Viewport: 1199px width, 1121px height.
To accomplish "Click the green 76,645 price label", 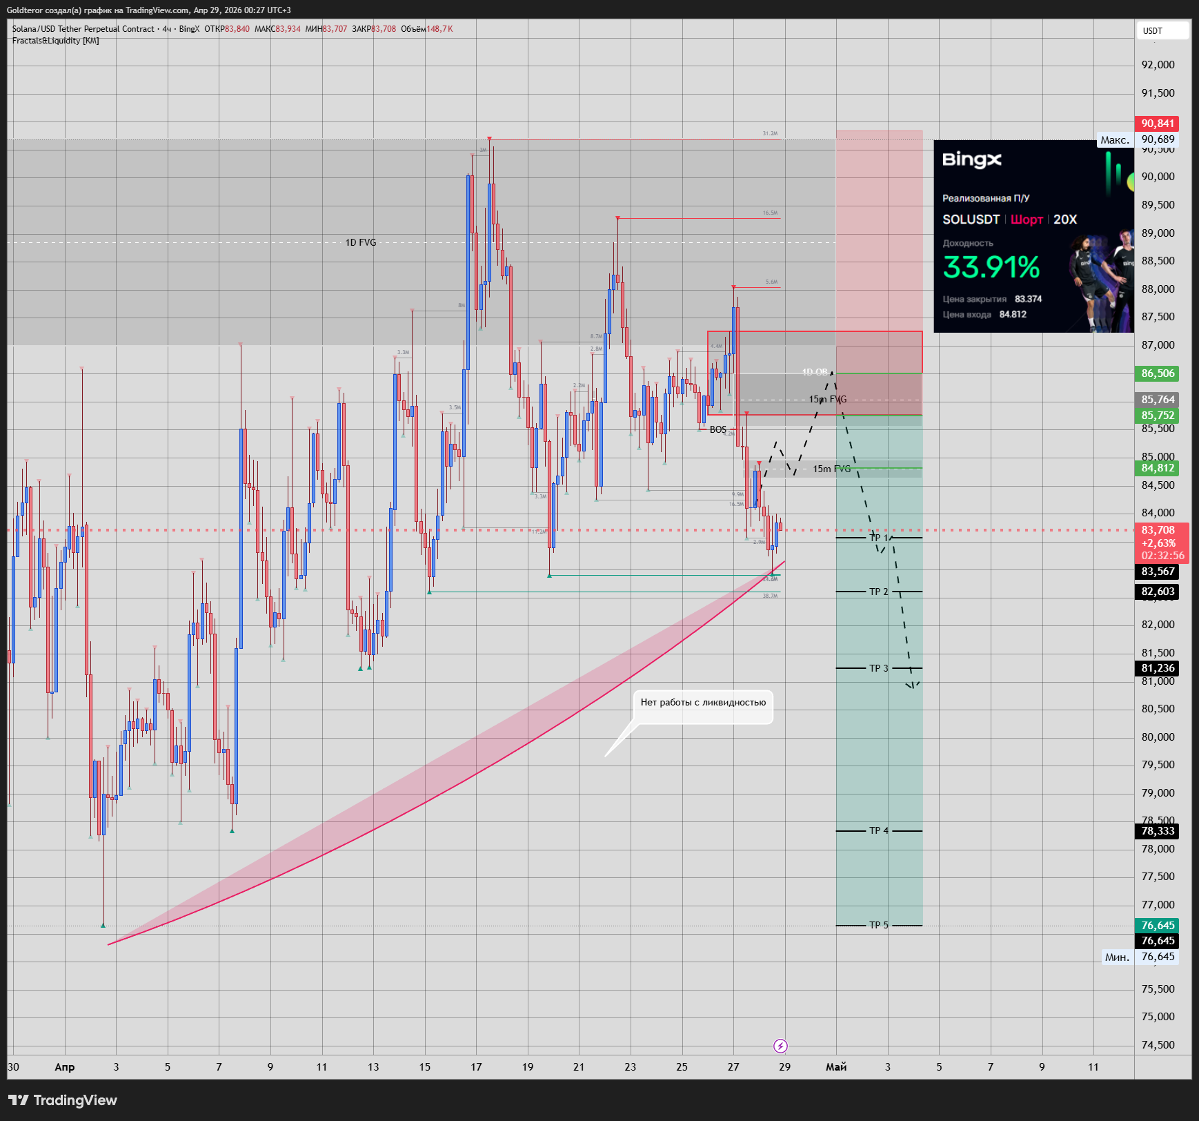I will click(x=1157, y=926).
